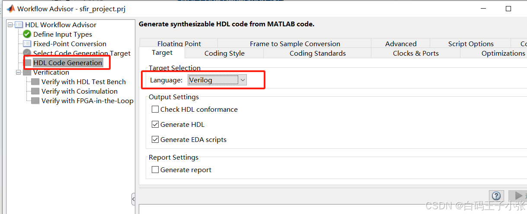
Task: Click the MATLAB logo in title bar
Action: (x=10, y=9)
